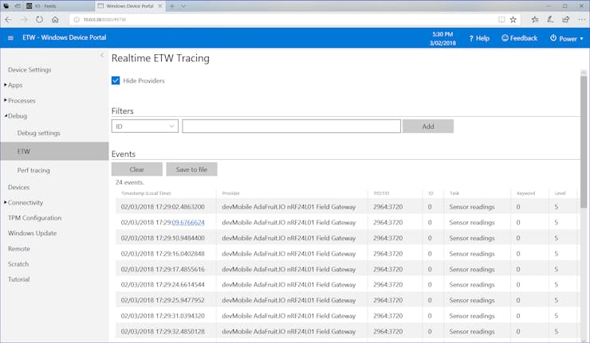The width and height of the screenshot is (590, 343).
Task: Click the Keyword column header
Action: click(x=526, y=193)
